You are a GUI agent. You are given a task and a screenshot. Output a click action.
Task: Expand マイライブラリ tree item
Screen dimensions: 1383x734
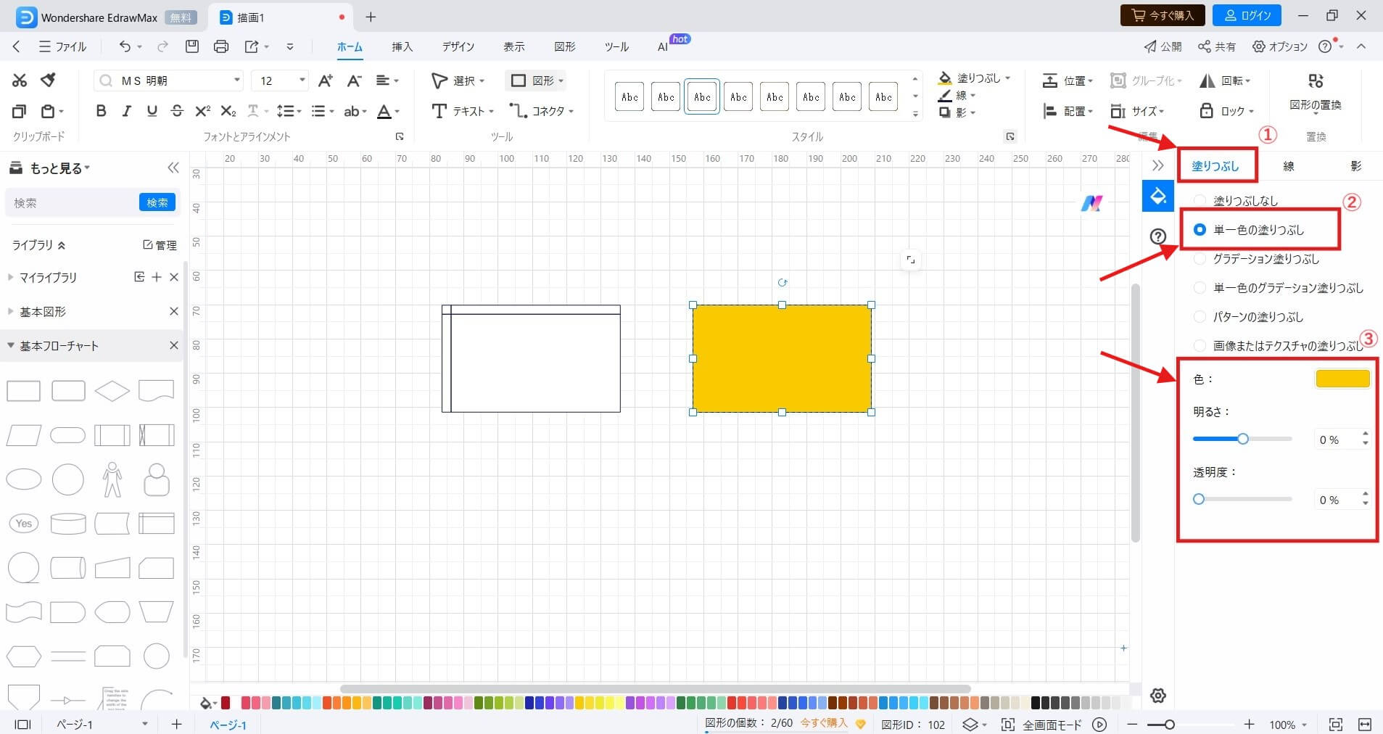10,277
